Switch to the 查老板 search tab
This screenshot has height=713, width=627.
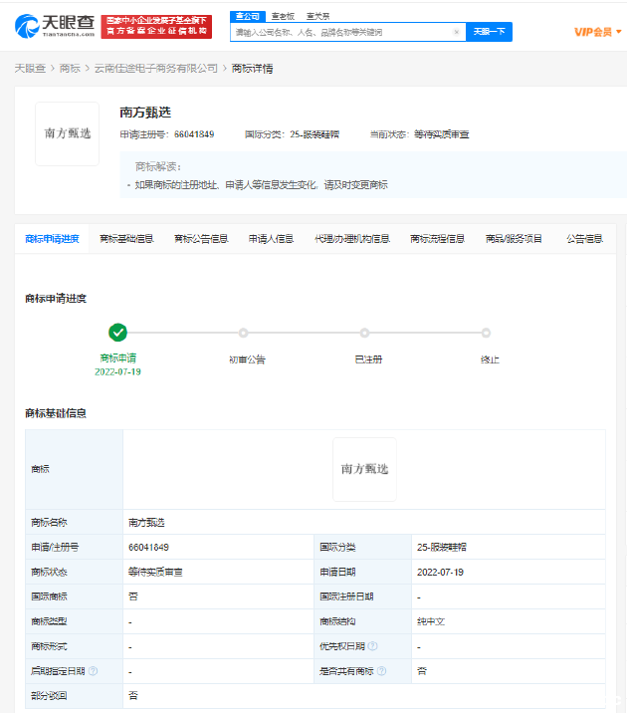(x=283, y=16)
